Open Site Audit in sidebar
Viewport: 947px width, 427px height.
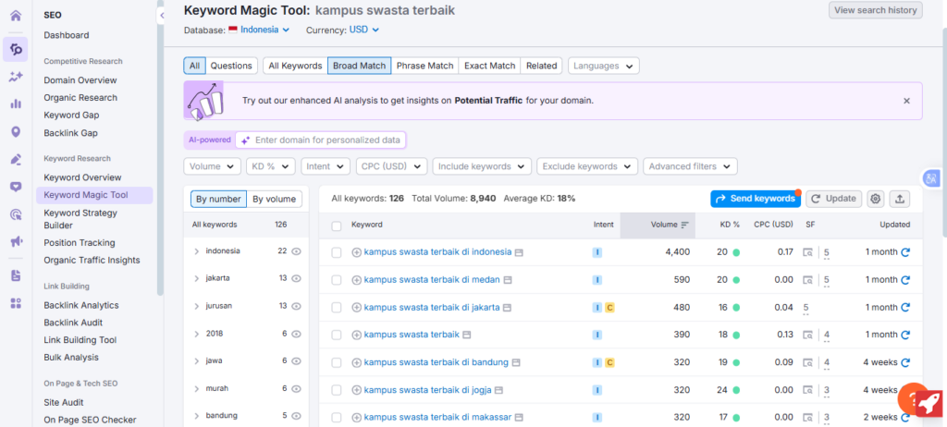tap(64, 402)
